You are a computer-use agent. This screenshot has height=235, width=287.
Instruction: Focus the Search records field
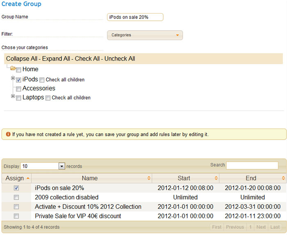[252, 165]
